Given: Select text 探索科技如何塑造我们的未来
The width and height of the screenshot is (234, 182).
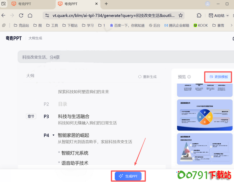Looking at the screenshot, I should [84, 92].
